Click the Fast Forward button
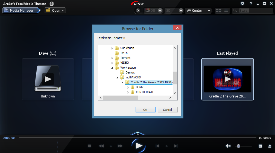275x153 pixels. click(x=120, y=146)
